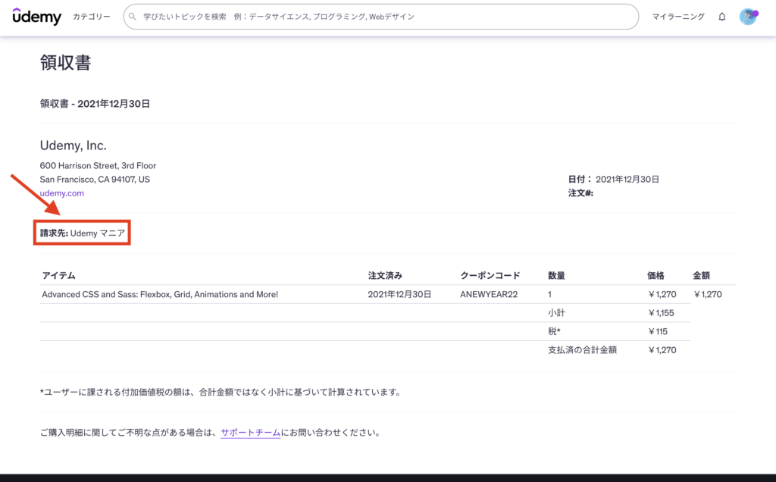
Task: Click the 支払済の合計金額 label
Action: [x=581, y=350]
